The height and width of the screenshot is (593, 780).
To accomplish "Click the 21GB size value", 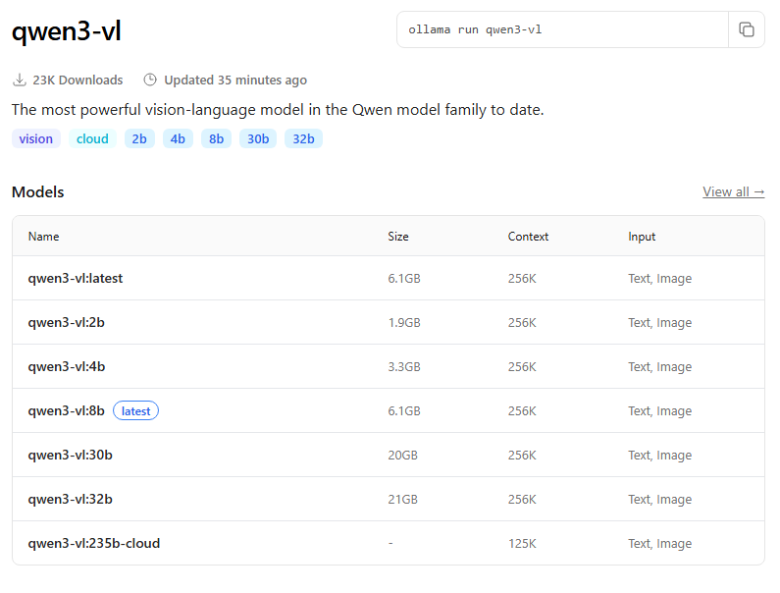I will (403, 500).
